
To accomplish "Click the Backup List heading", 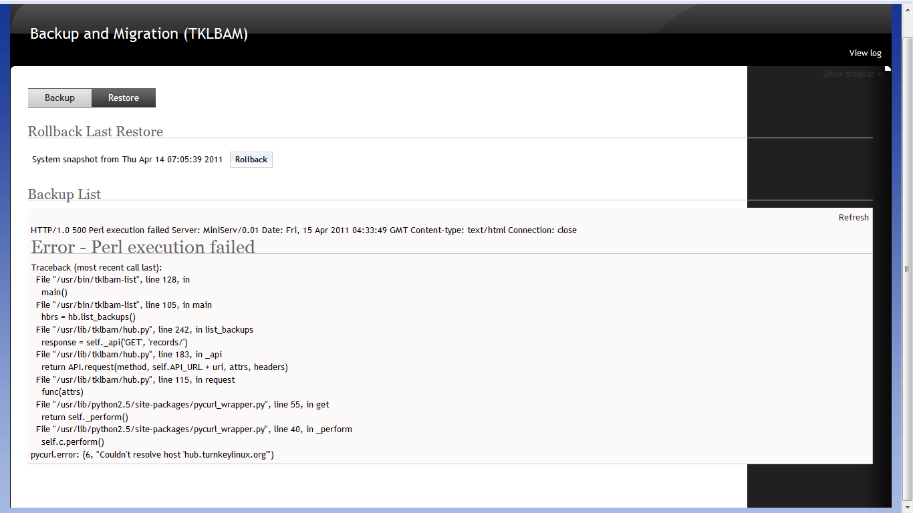I will 64,194.
